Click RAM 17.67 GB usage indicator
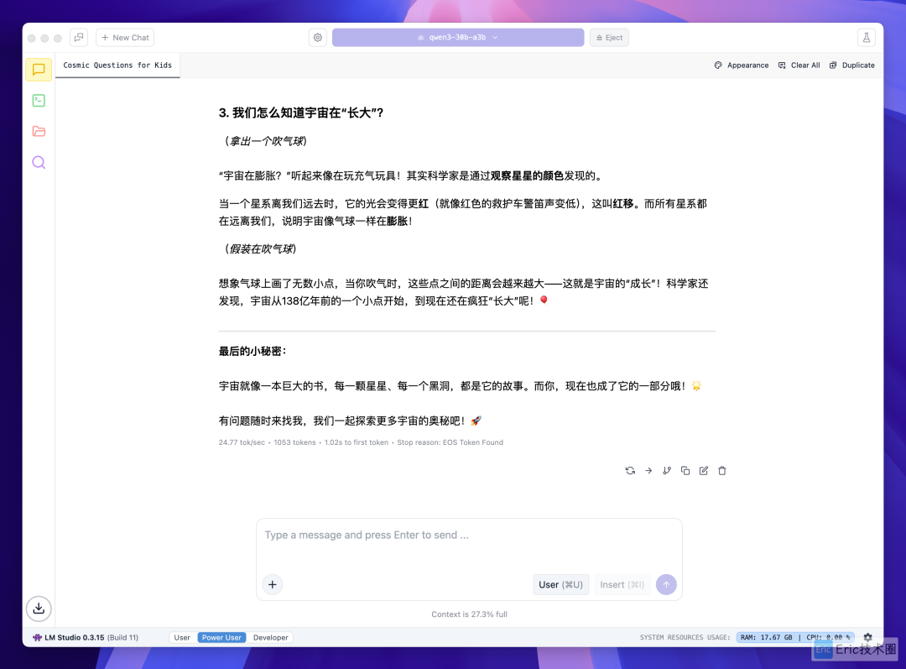The image size is (906, 669). (x=766, y=637)
